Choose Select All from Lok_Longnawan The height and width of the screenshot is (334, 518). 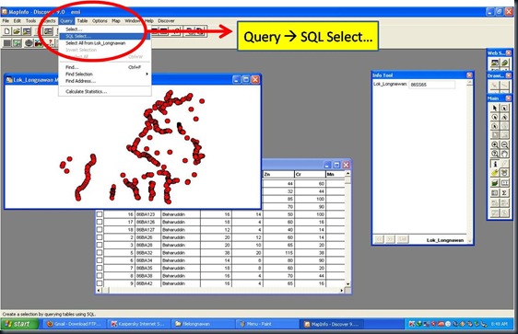[105, 43]
